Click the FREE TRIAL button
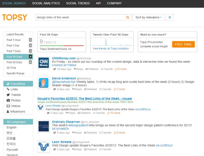 point(183,44)
